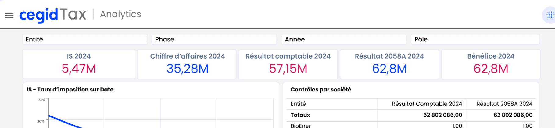This screenshot has height=128, width=555.
Task: Click the Analytics header label
Action: [120, 14]
